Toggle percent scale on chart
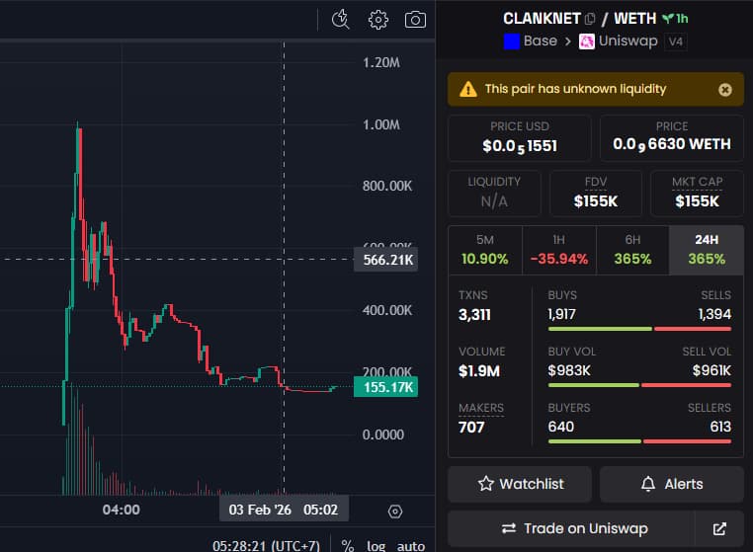The image size is (753, 552). (348, 546)
